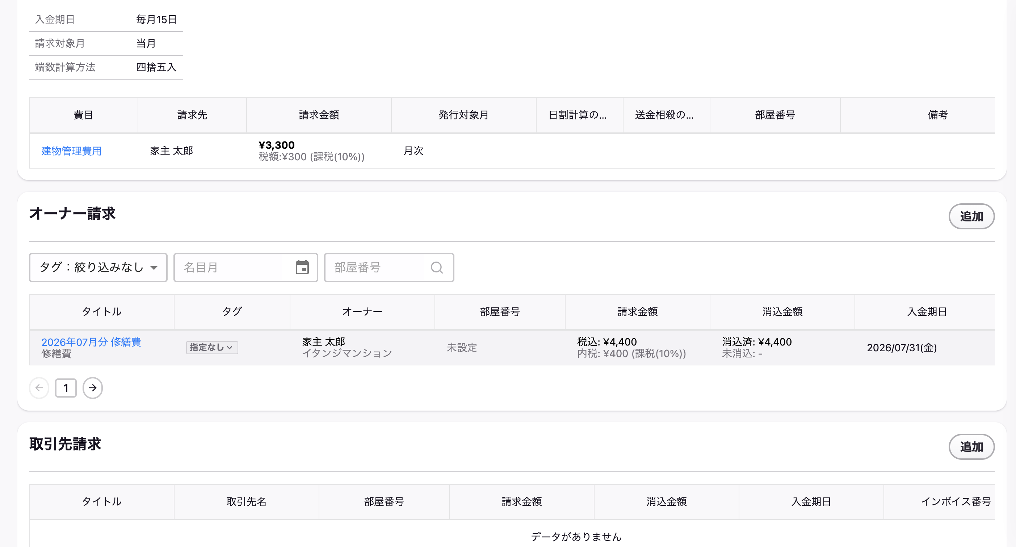Click 請求金額 header in the fee table

tap(319, 115)
